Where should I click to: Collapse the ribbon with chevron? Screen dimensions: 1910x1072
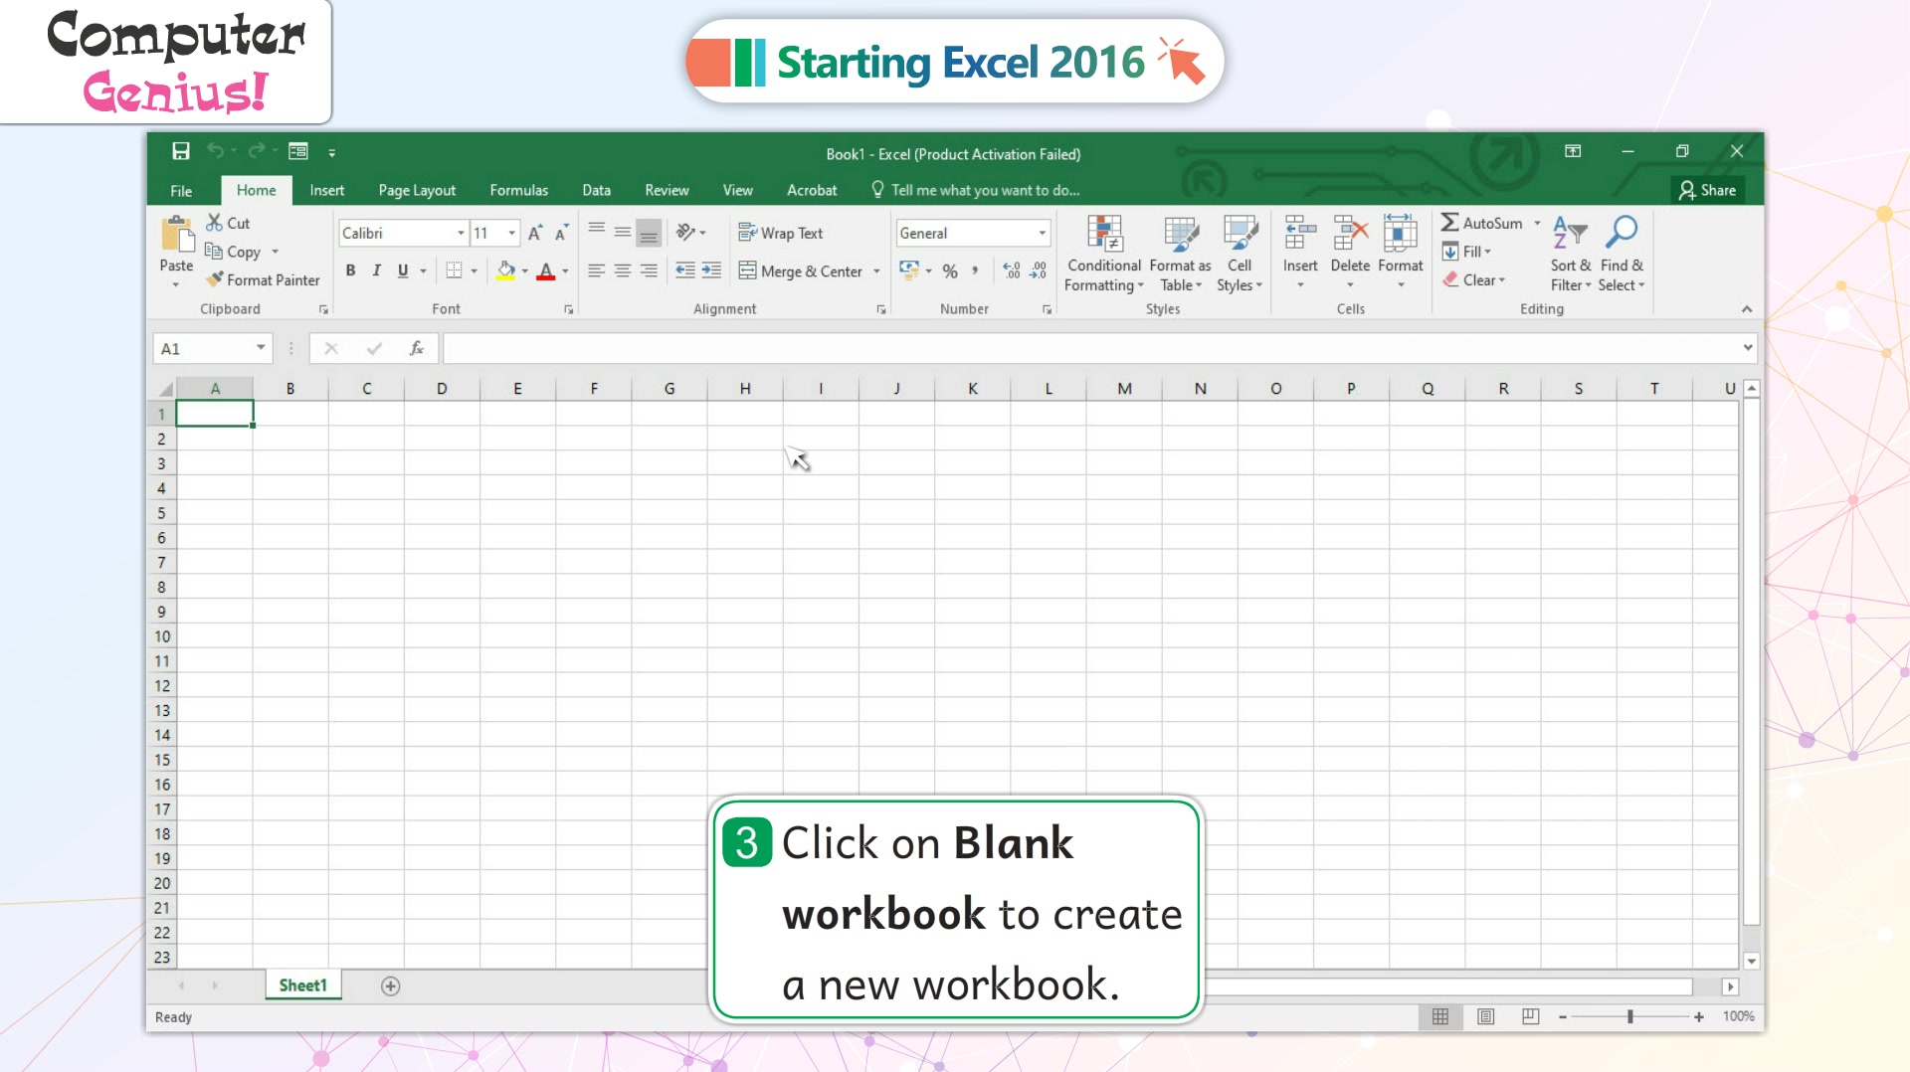pyautogui.click(x=1747, y=309)
